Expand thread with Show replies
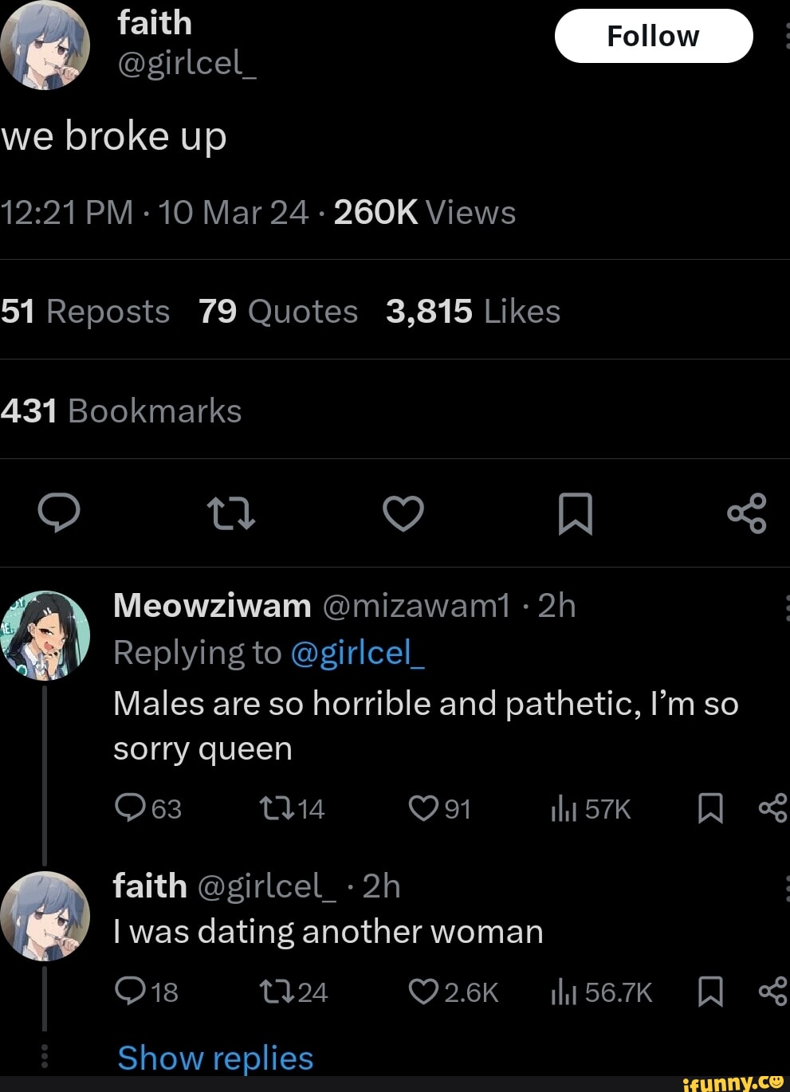 coord(215,1059)
